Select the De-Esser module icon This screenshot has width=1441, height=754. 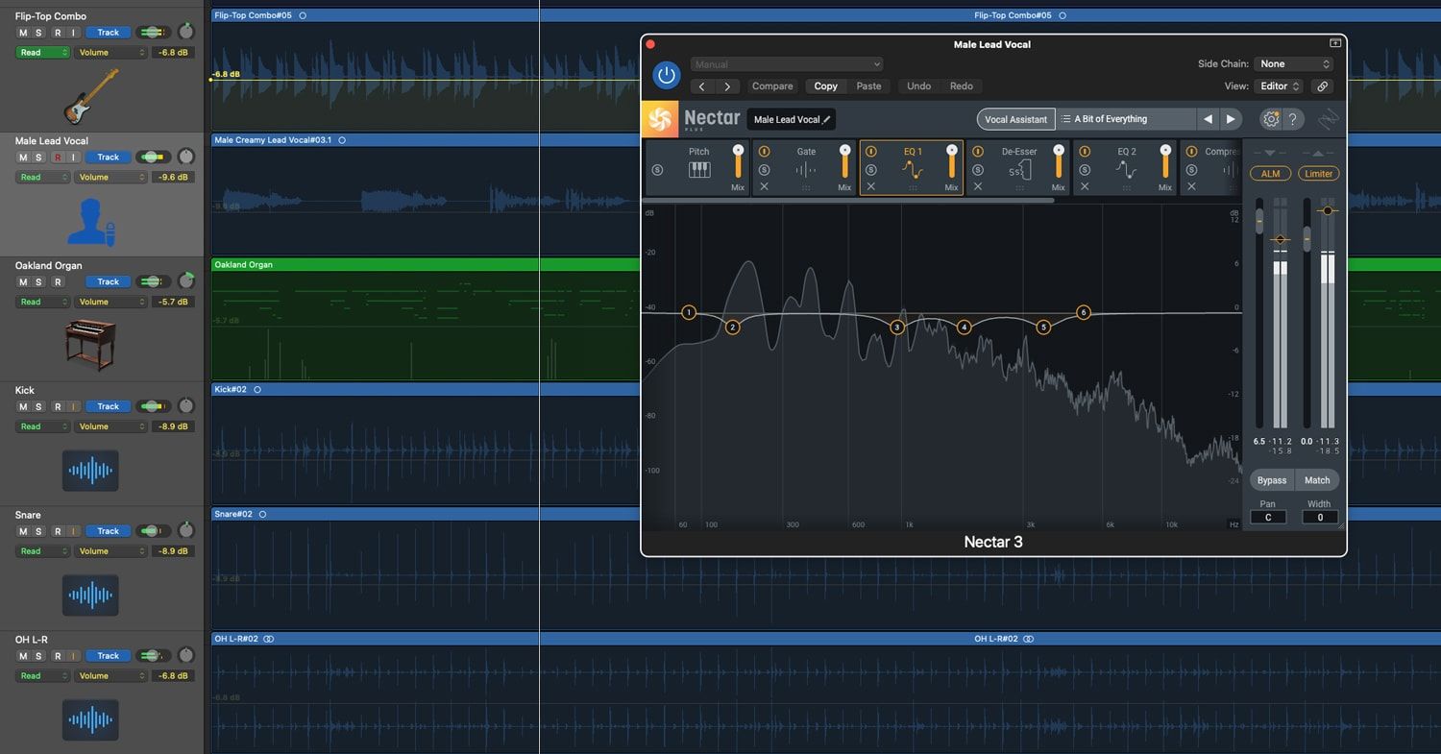click(x=1019, y=170)
